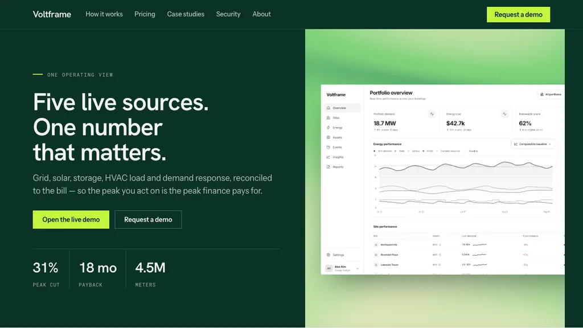Open Case studies from the navigation
Viewport: 583px width, 328px height.
186,14
